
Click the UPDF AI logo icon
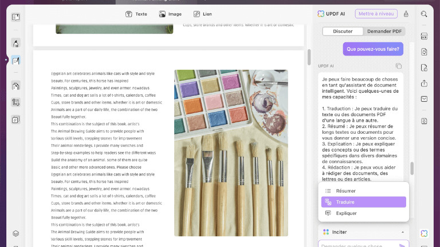pyautogui.click(x=321, y=14)
